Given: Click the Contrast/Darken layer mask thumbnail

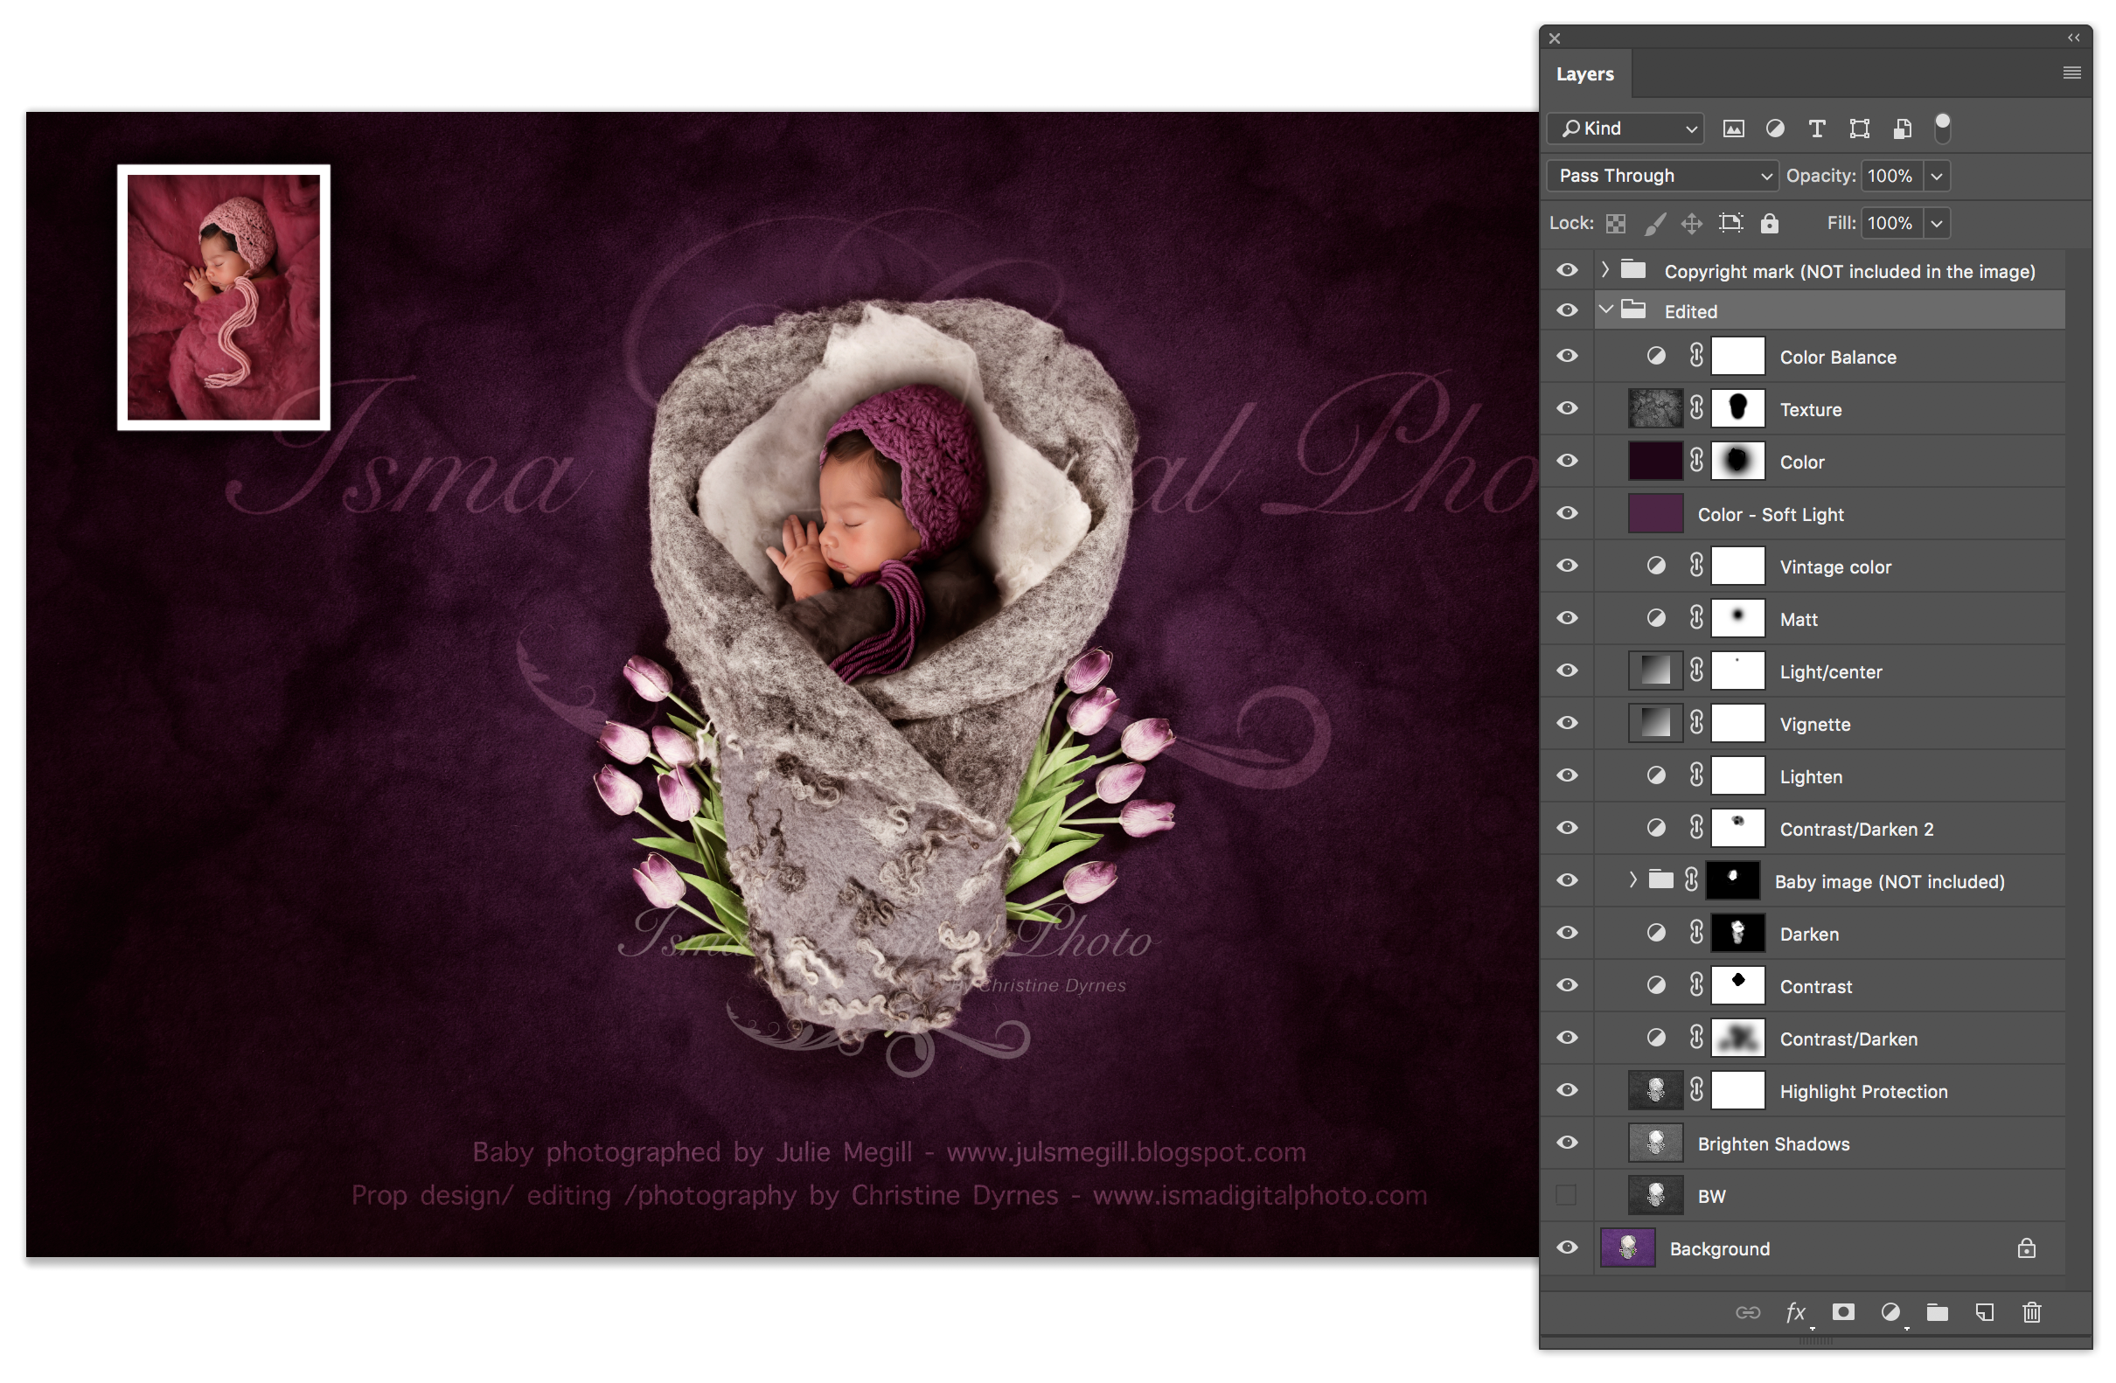Looking at the screenshot, I should click(x=1737, y=1039).
